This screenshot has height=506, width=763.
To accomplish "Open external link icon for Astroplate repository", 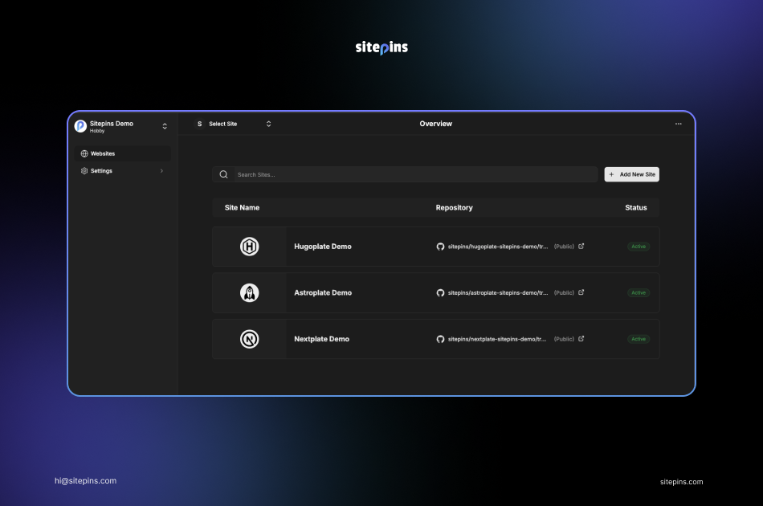I will point(581,293).
